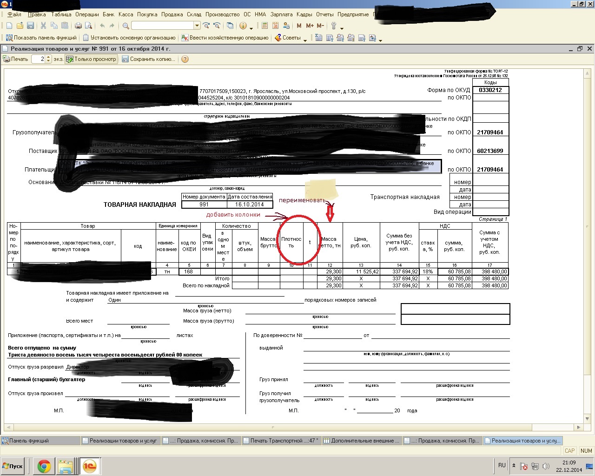This screenshot has height=476, width=595.
Task: Click the Save floppy disk toolbar icon
Action: pos(31,26)
